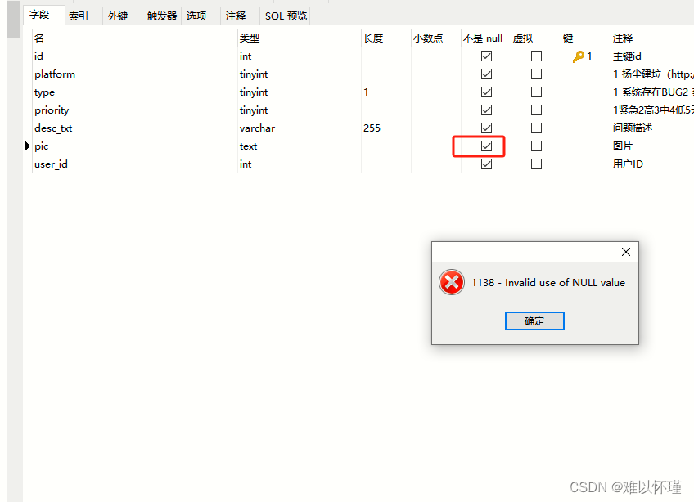
Task: Click the 注释 column header
Action: click(652, 38)
